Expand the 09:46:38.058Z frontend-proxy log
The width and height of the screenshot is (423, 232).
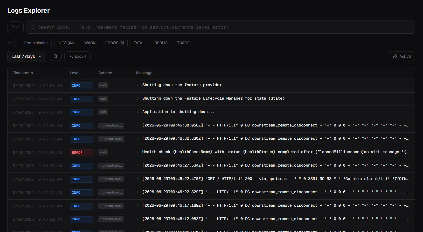pos(138,125)
